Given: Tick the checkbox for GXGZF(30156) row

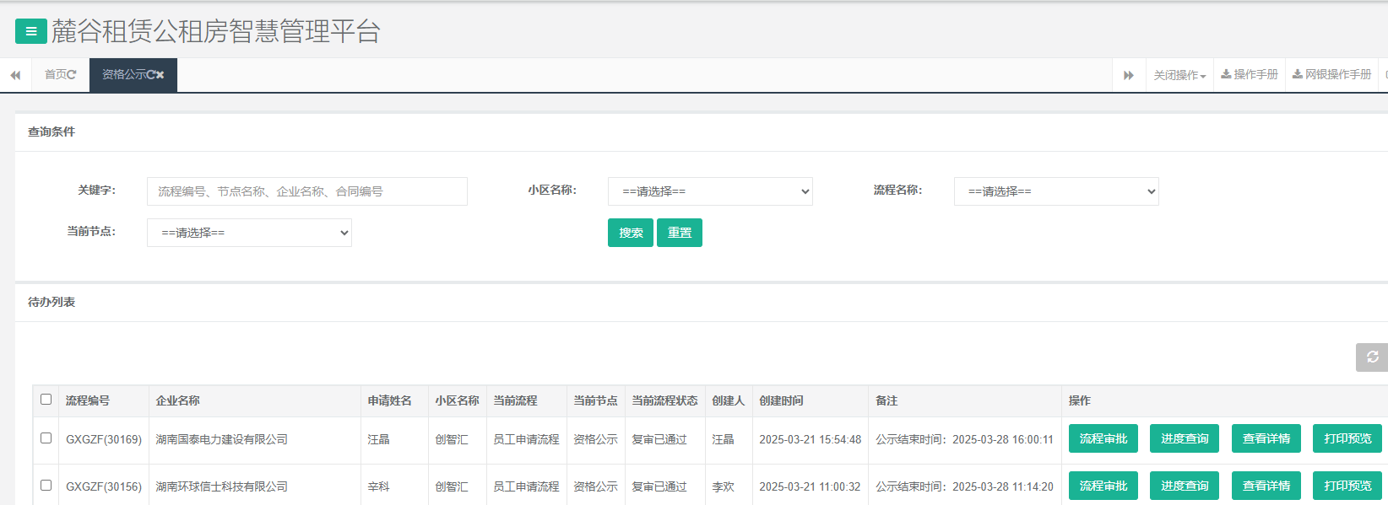Looking at the screenshot, I should [46, 486].
